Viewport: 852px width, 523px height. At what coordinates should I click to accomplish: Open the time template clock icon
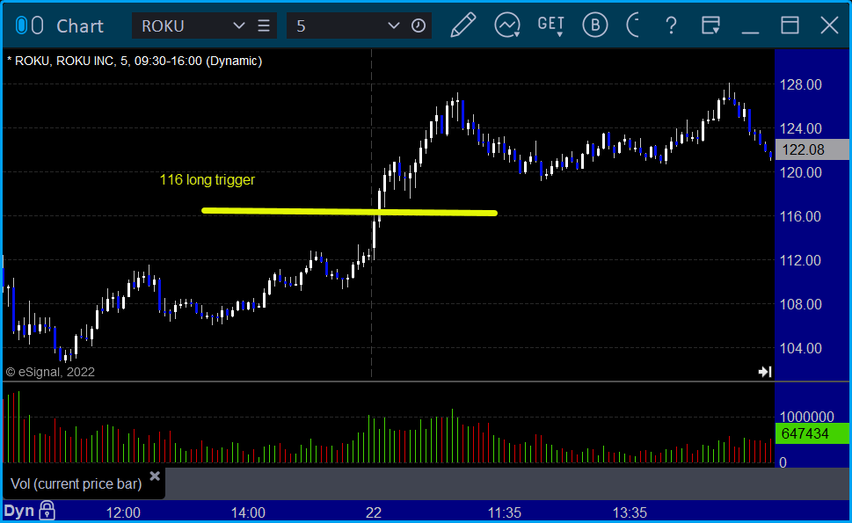click(x=418, y=25)
